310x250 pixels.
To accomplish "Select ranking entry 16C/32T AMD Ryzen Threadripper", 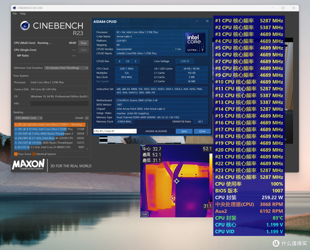I will point(50,143).
